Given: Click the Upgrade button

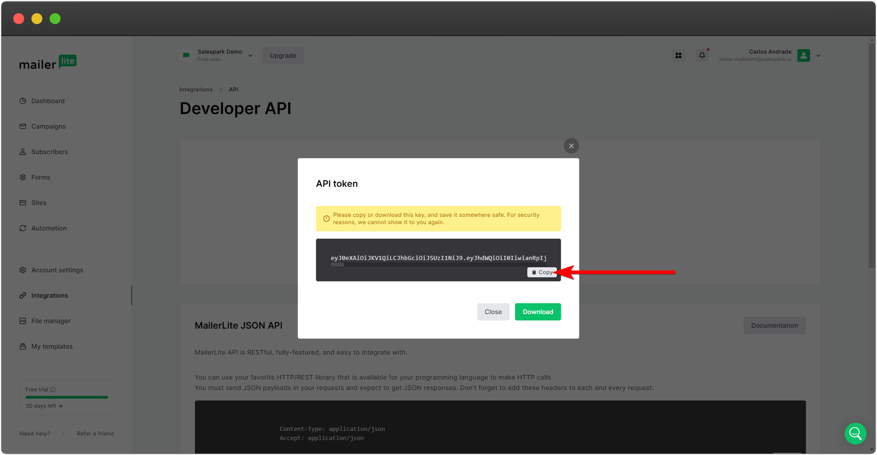Looking at the screenshot, I should pyautogui.click(x=283, y=55).
